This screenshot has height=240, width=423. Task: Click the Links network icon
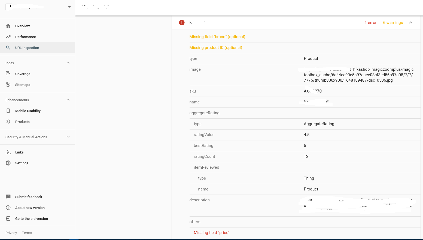8,152
